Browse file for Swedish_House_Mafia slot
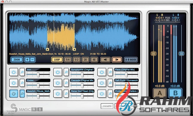 coord(22,93)
